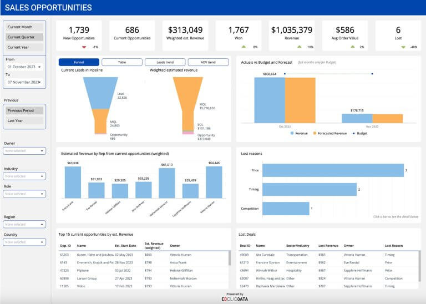The height and width of the screenshot is (304, 426).
Task: Click the down arrow indicator under Lost
Action: (403, 47)
